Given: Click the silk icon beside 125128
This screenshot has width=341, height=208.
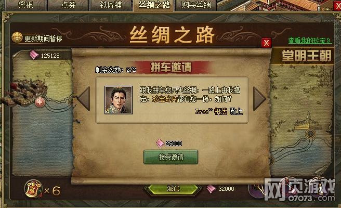Looking at the screenshot, I should pyautogui.click(x=34, y=55).
